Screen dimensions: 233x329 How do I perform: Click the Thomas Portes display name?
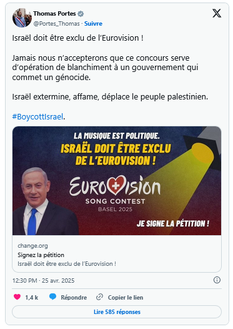pyautogui.click(x=54, y=14)
